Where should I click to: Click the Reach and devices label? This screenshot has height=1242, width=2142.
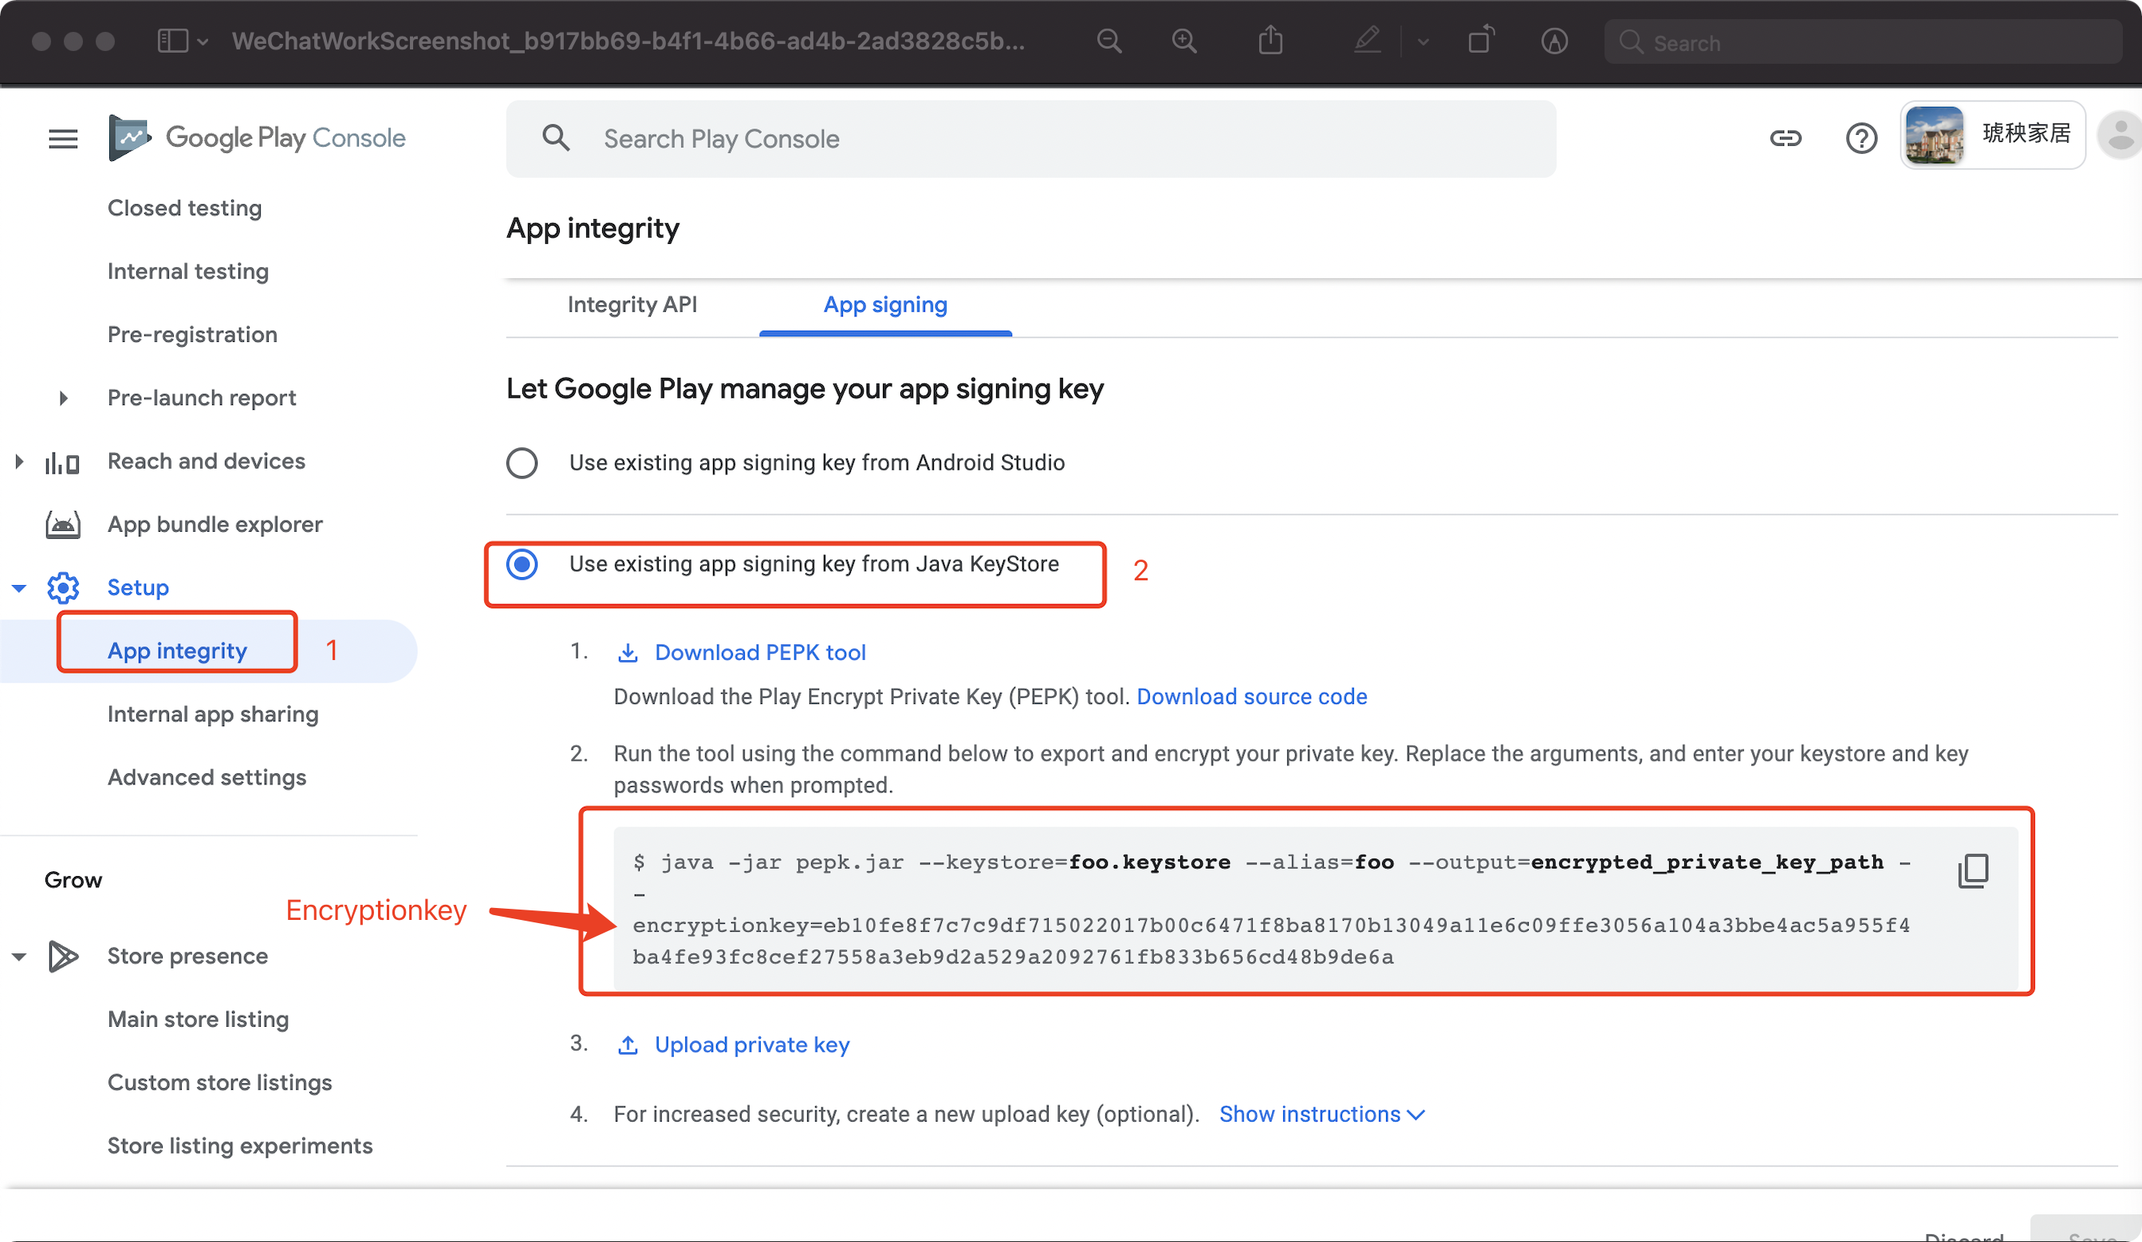point(206,462)
